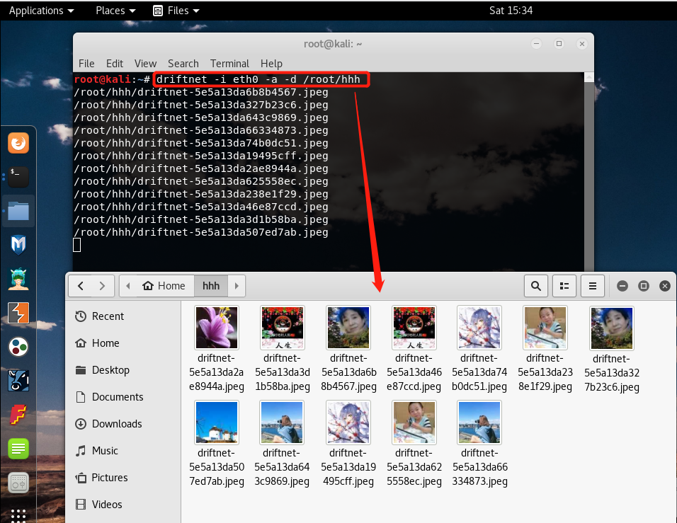This screenshot has height=523, width=677.
Task: Open the red F Faraday dock icon
Action: (18, 415)
